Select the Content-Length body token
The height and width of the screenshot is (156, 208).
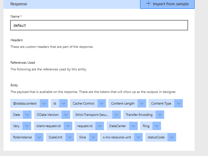click(123, 104)
